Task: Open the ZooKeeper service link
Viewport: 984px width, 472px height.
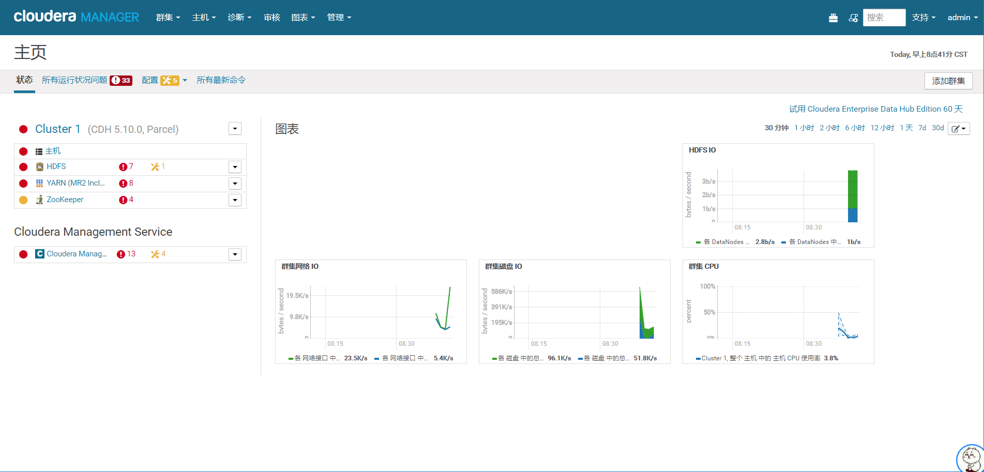Action: pyautogui.click(x=65, y=200)
